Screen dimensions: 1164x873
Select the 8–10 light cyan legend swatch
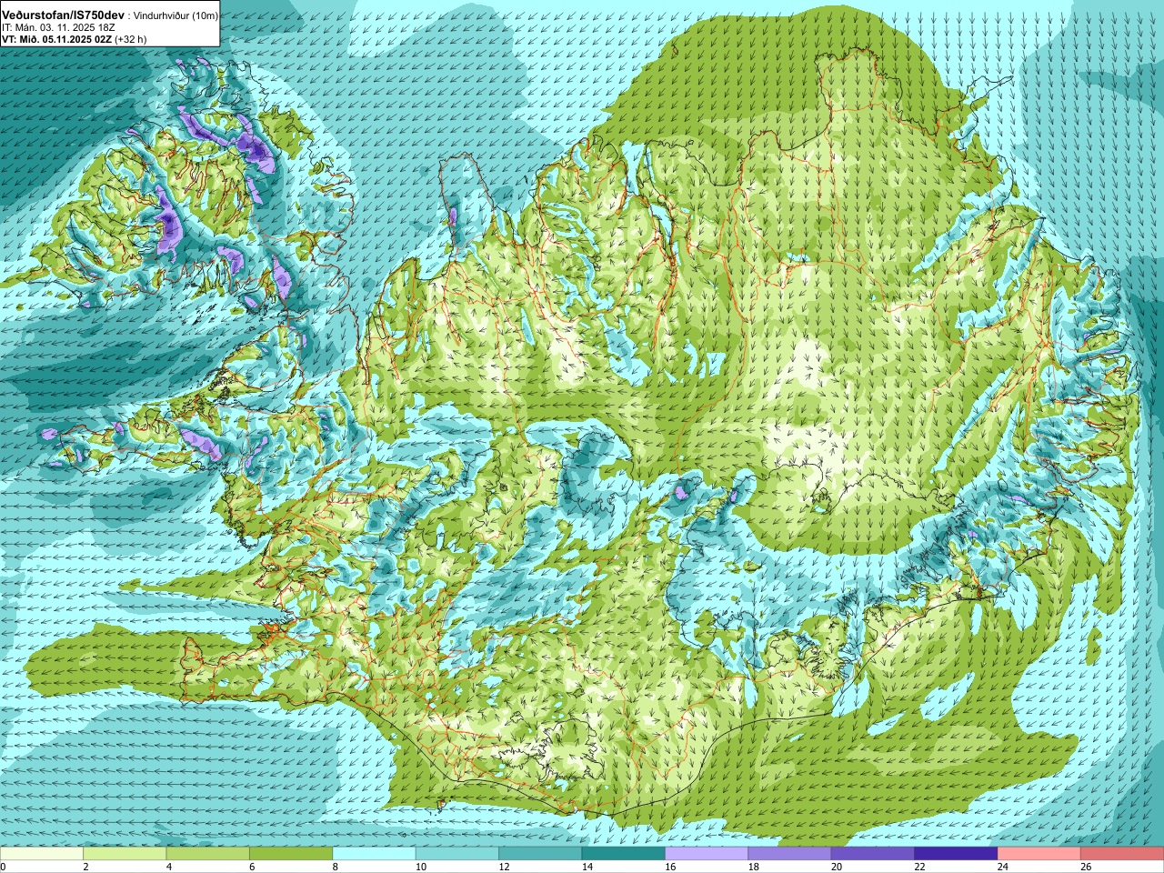point(374,854)
